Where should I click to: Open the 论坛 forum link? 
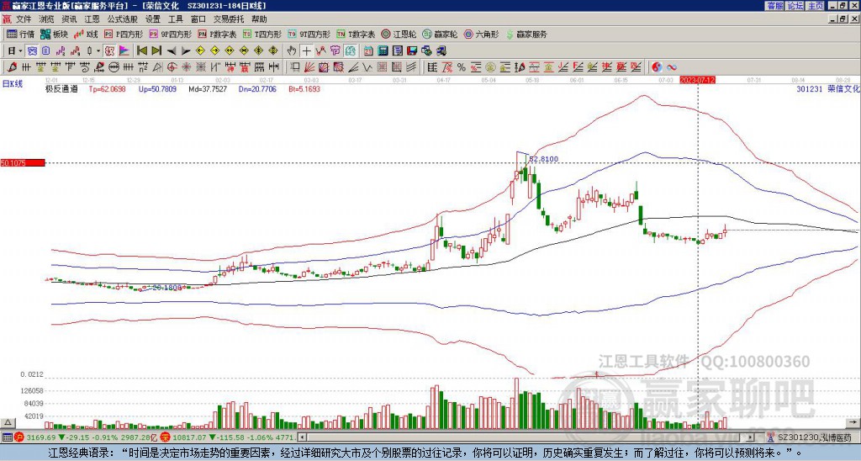click(795, 6)
